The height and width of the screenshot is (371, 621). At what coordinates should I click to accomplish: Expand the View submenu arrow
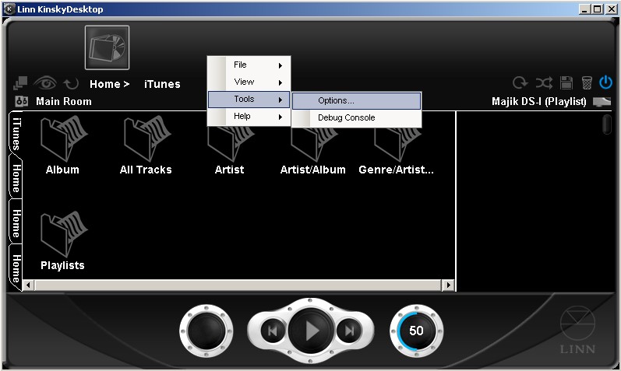pyautogui.click(x=281, y=82)
